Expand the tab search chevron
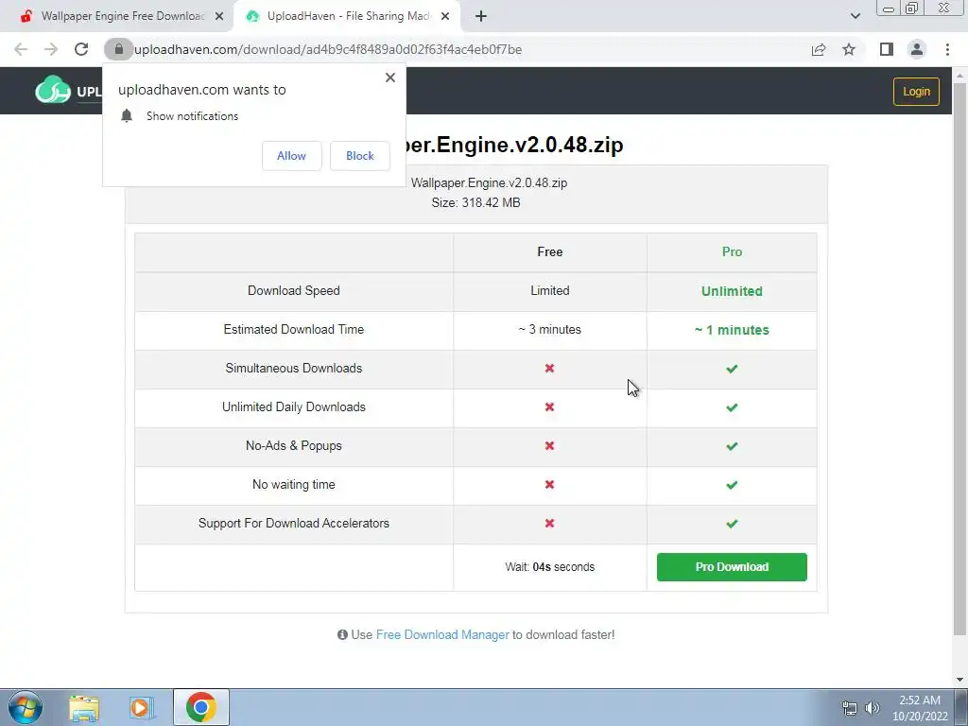Screen dimensions: 968x726 [x=855, y=16]
